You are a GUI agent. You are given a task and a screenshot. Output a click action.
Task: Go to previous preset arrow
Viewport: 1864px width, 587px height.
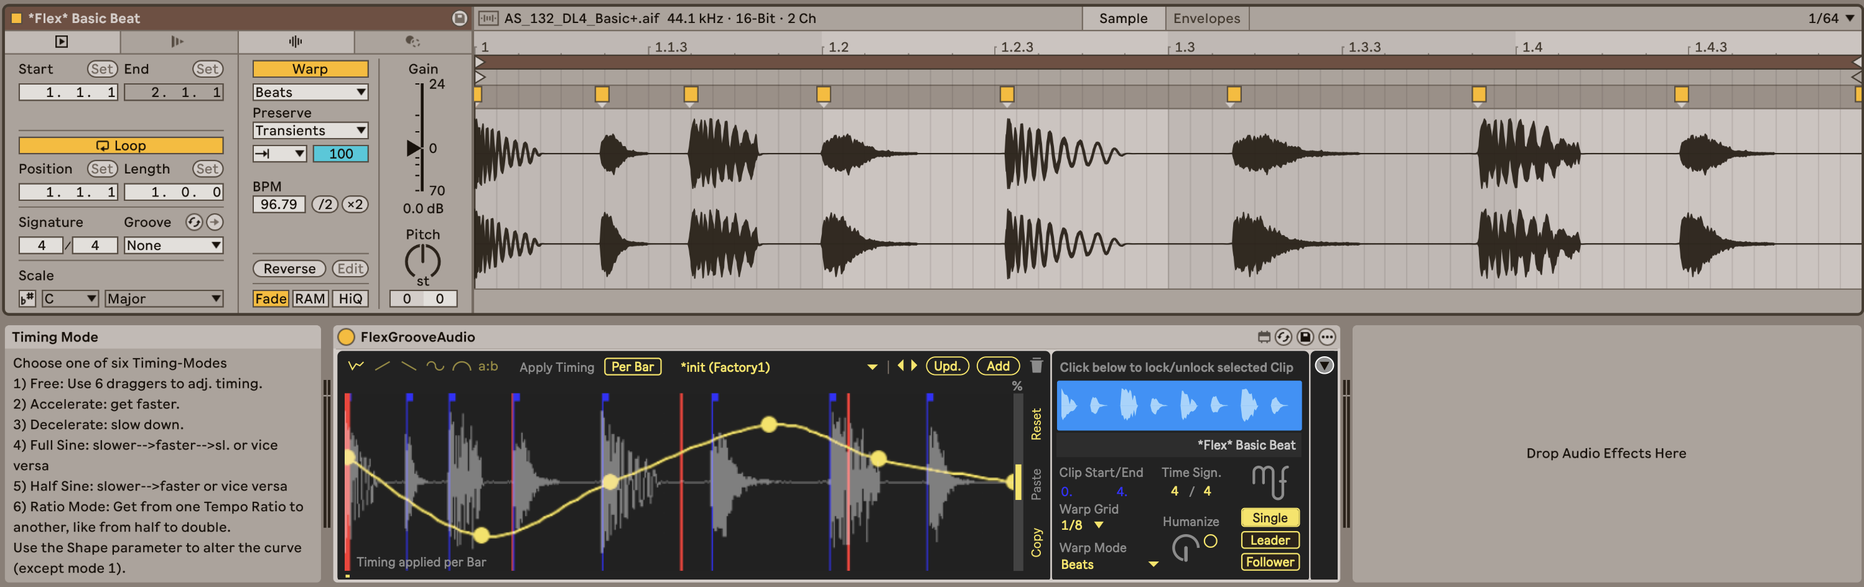[901, 366]
